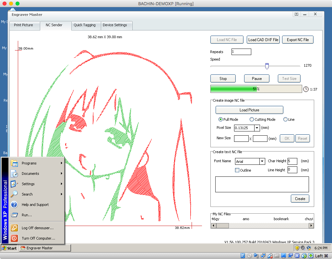Screen dimensions: 332x259
Task: Click the Char Height input field
Action: coord(292,161)
